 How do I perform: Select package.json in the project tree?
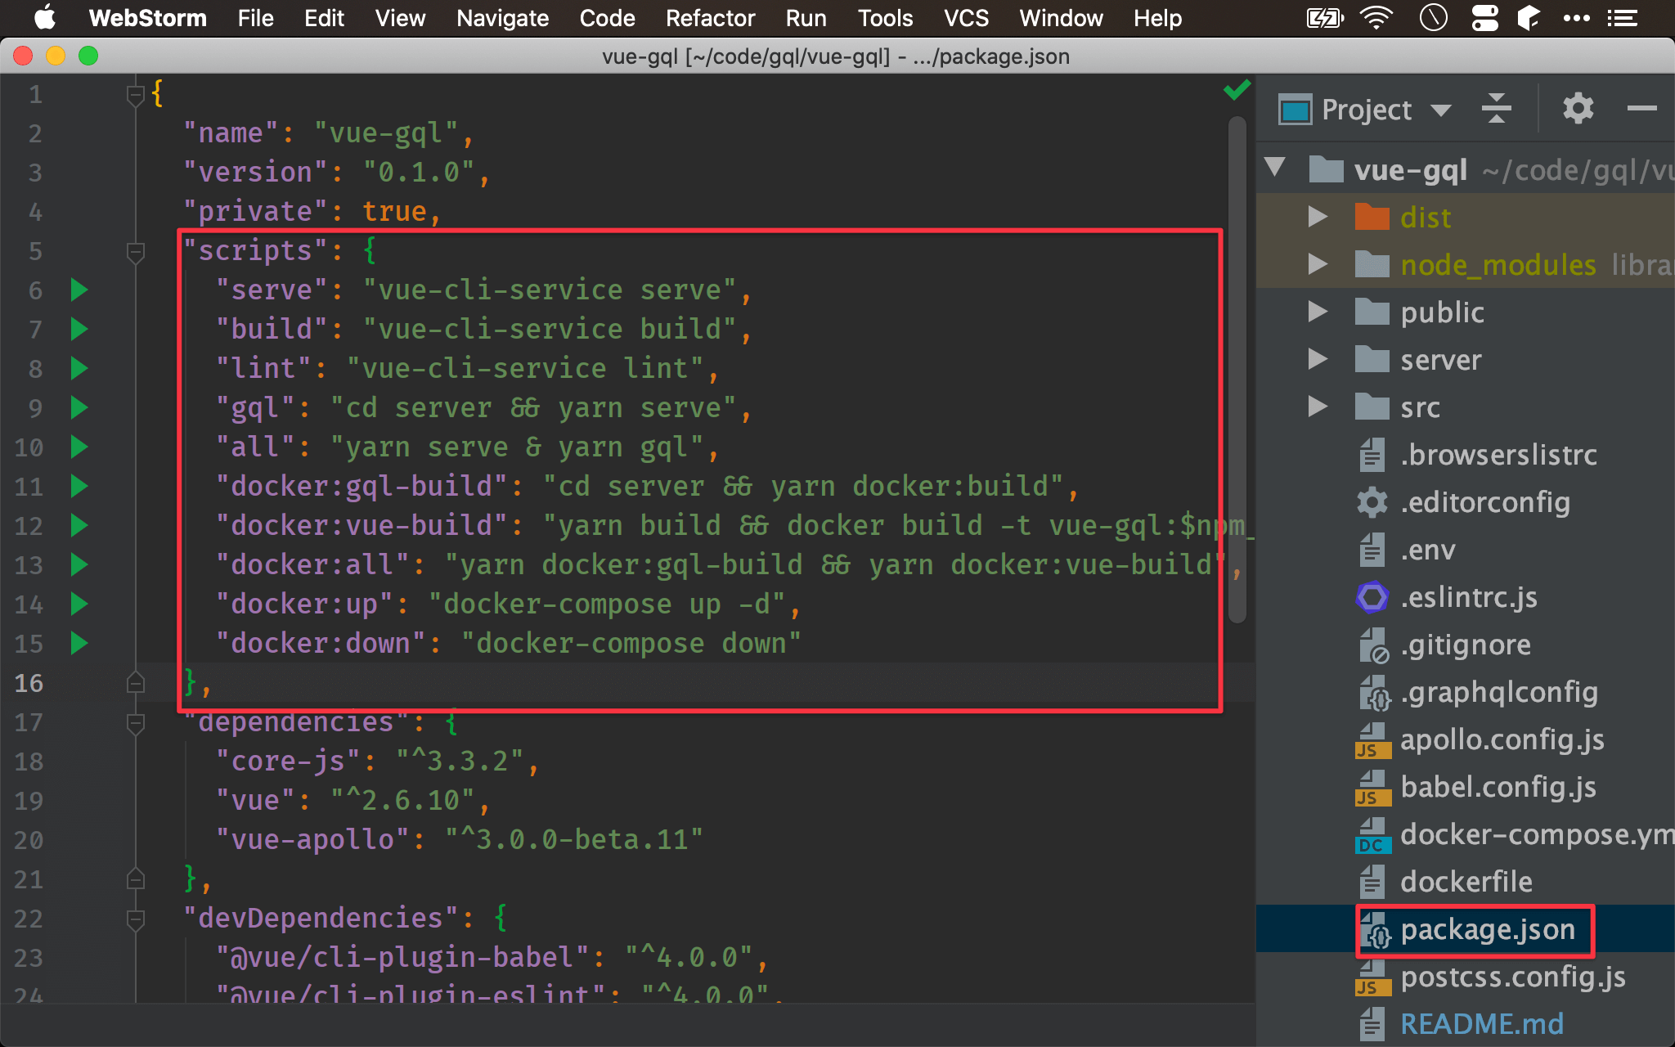(1488, 928)
